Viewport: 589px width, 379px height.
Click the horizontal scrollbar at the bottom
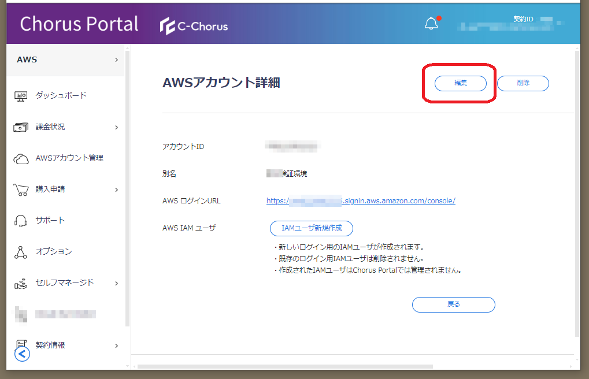coord(284,366)
